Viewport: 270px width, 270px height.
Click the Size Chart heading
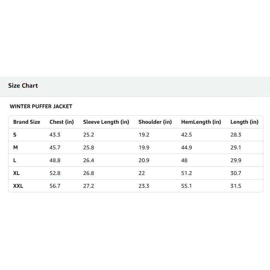pyautogui.click(x=23, y=86)
